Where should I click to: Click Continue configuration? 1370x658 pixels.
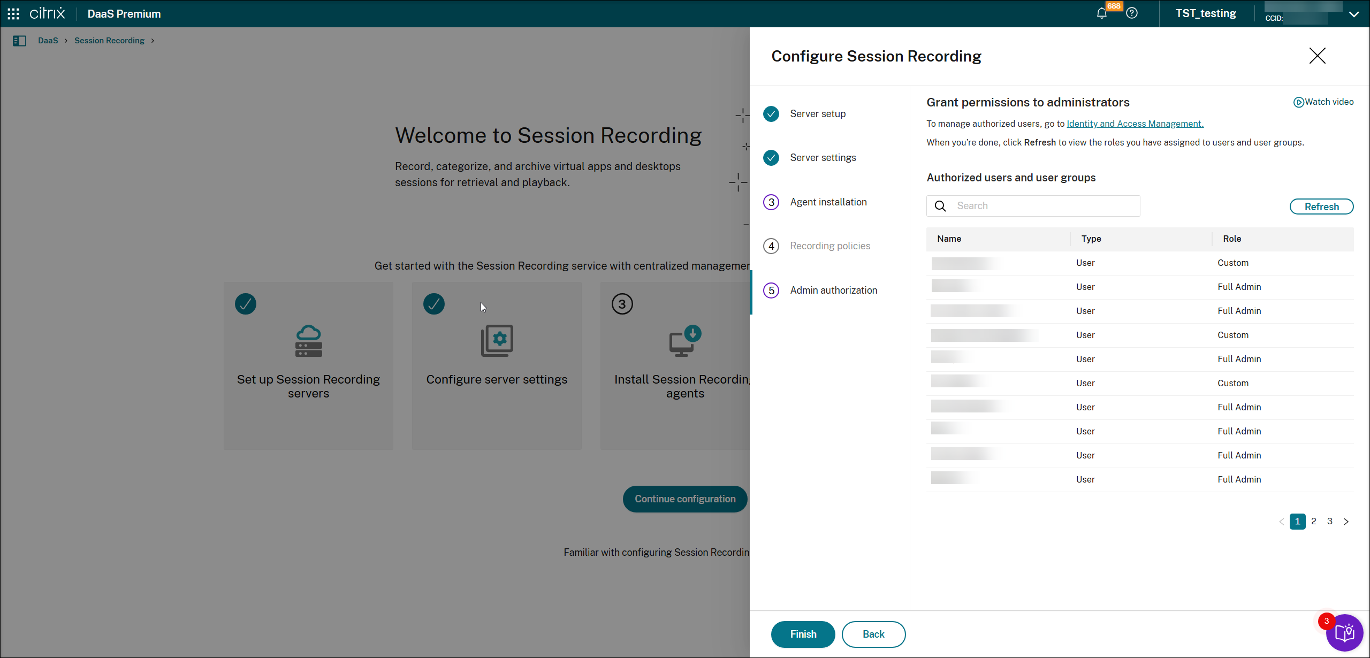pos(685,499)
